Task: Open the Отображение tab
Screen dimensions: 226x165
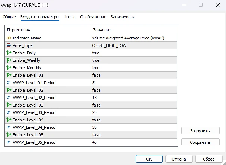Action: pyautogui.click(x=93, y=17)
